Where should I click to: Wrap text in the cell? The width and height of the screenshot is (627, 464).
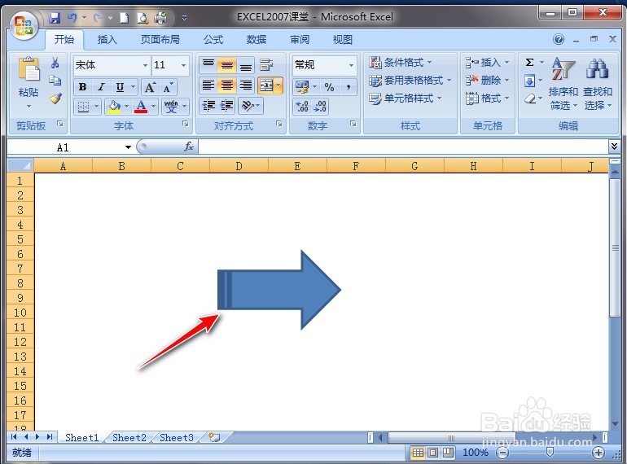(266, 65)
